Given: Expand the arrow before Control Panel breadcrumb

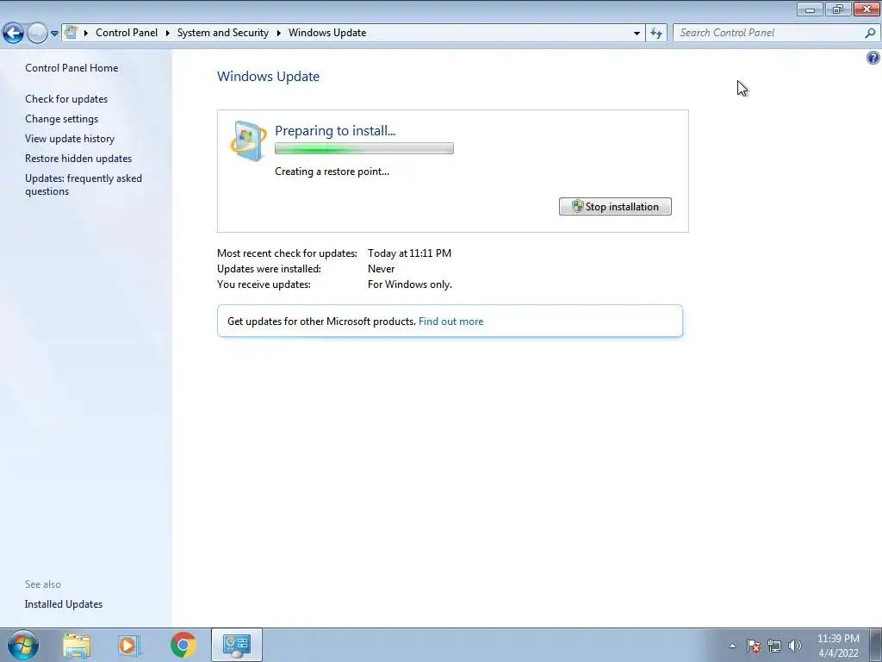Looking at the screenshot, I should 85,34.
